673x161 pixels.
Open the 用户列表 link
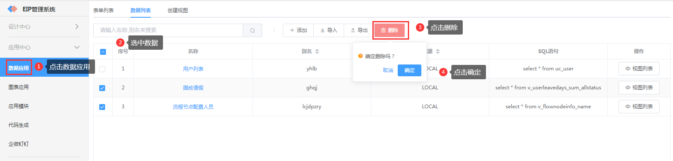tap(193, 69)
